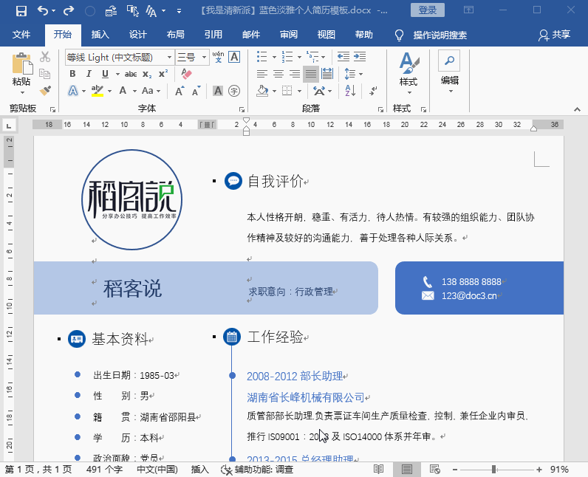The width and height of the screenshot is (588, 477).
Task: Open the font name dropdown
Action: pos(169,58)
